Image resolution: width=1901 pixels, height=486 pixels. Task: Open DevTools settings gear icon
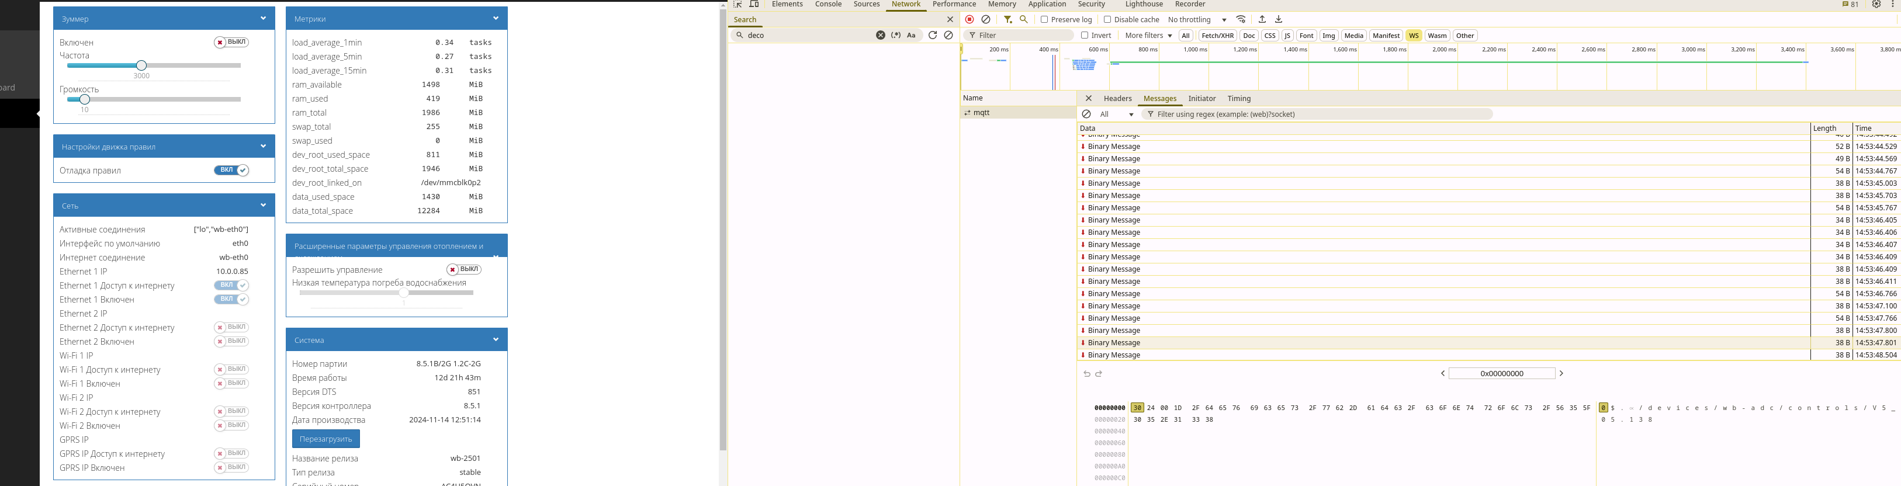[1876, 5]
